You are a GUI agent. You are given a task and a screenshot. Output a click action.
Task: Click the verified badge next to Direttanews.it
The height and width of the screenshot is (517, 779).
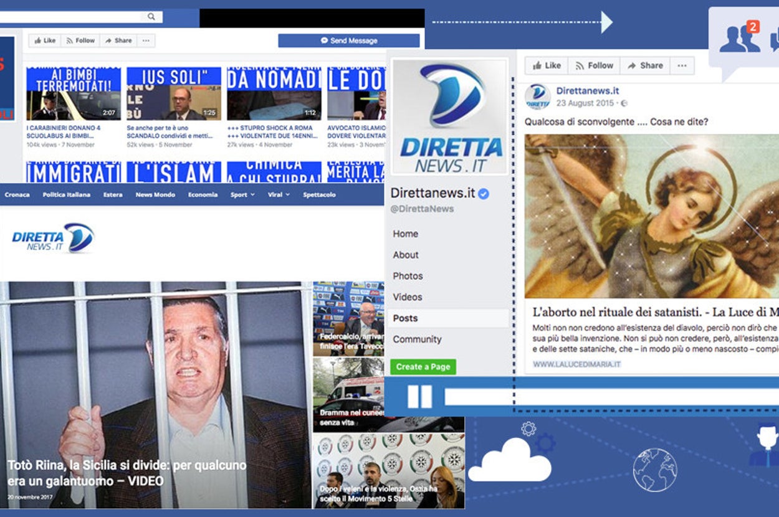484,194
